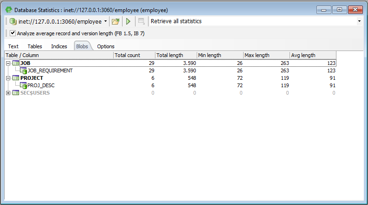The image size is (368, 205).
Task: Open the Options tab
Action: tap(106, 46)
